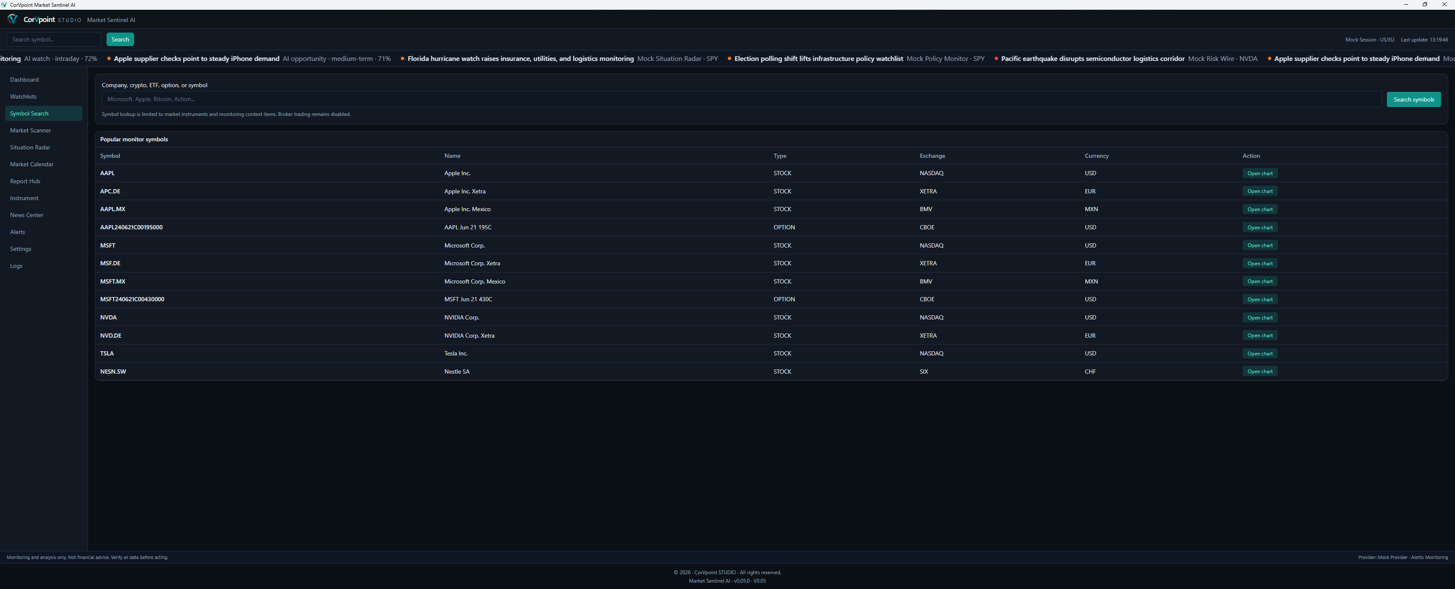Open chart for AAPL.MX row
The image size is (1455, 589).
click(1260, 209)
